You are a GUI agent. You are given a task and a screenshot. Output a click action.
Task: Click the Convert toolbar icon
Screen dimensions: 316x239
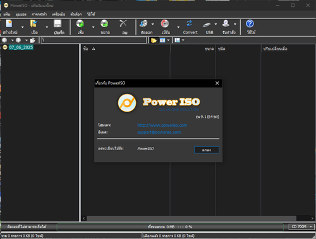click(x=190, y=23)
